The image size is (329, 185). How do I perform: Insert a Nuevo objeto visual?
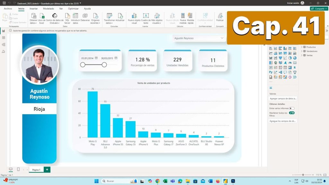[134, 18]
